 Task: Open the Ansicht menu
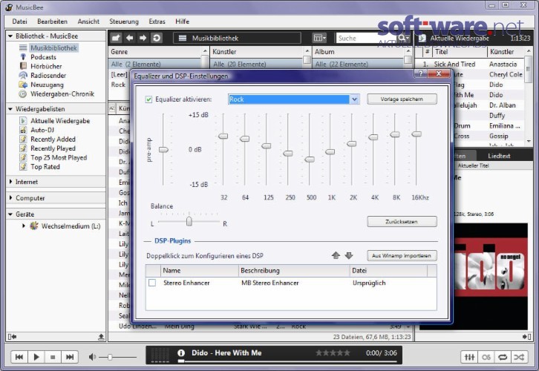coord(88,22)
